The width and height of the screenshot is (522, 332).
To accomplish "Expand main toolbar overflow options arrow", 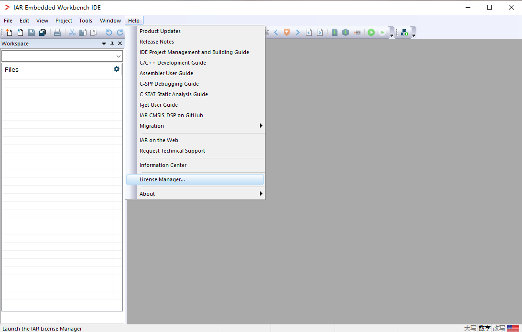I will (x=391, y=35).
